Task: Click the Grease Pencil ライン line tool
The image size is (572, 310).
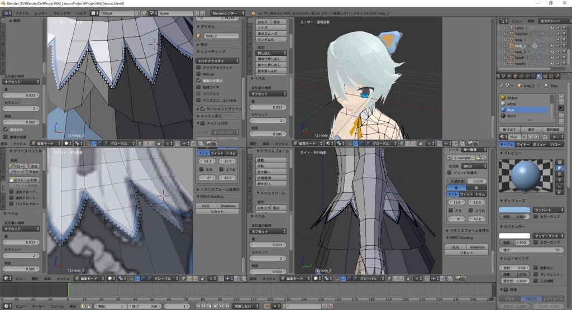Action: click(x=17, y=172)
